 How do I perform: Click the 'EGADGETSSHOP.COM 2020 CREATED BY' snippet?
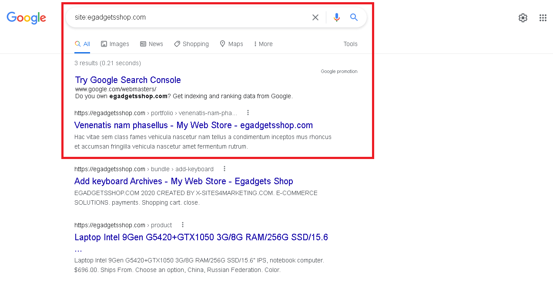(x=196, y=198)
